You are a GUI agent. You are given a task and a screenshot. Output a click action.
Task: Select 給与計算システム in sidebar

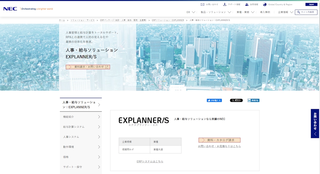[81, 127]
